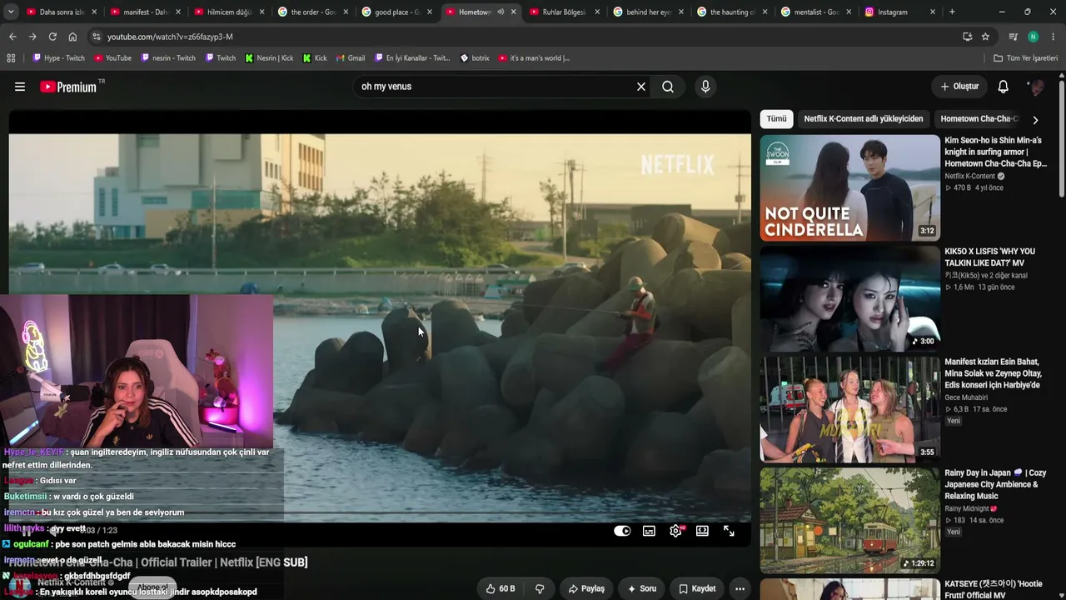Screen dimensions: 1066x600
Task: Toggle the autoplay switch in the player
Action: coord(622,531)
